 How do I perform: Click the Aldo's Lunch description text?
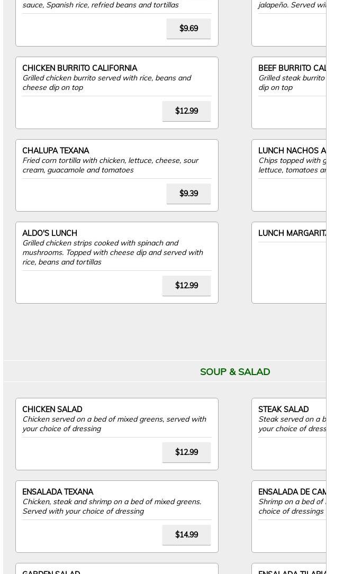click(113, 252)
